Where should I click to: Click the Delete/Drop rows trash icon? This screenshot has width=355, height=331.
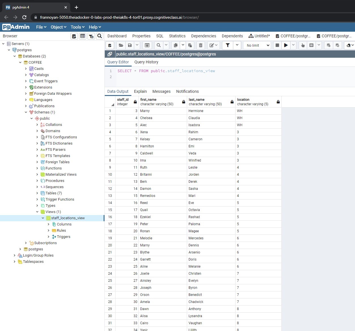(201, 45)
